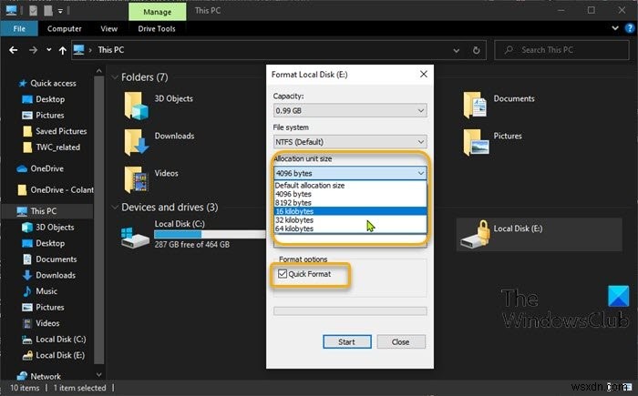Open the Drive Tools tab

pyautogui.click(x=157, y=29)
